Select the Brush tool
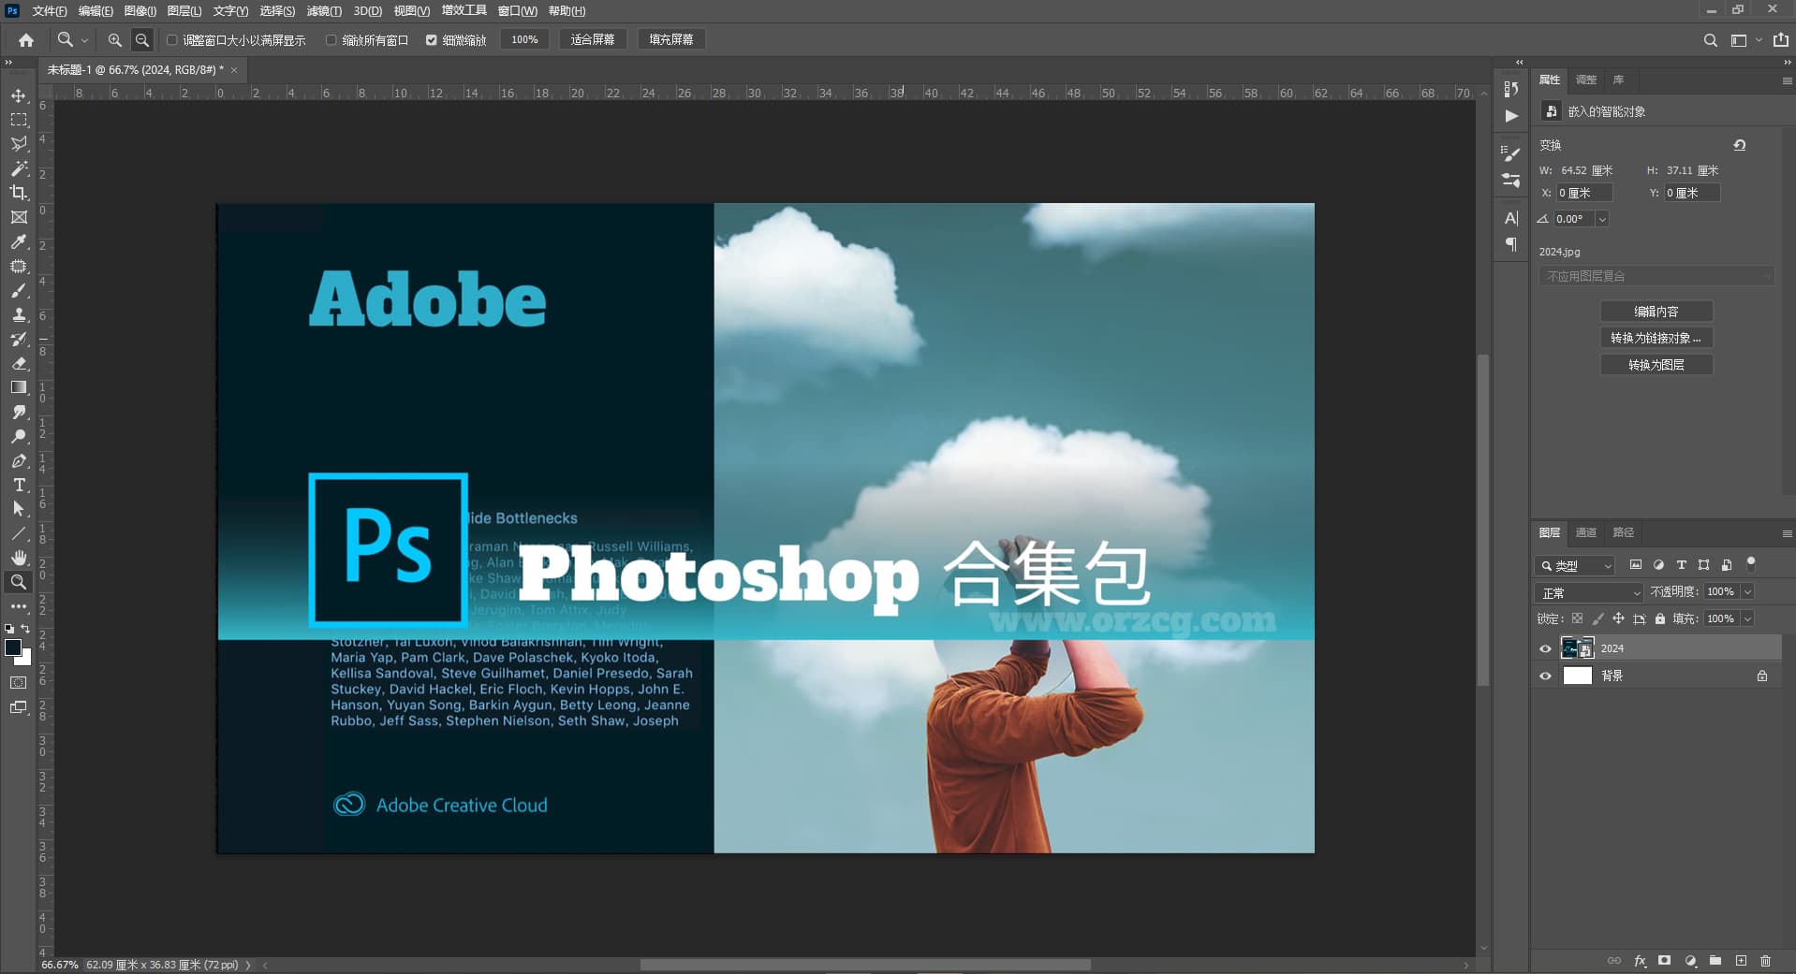Image resolution: width=1796 pixels, height=974 pixels. 19,291
